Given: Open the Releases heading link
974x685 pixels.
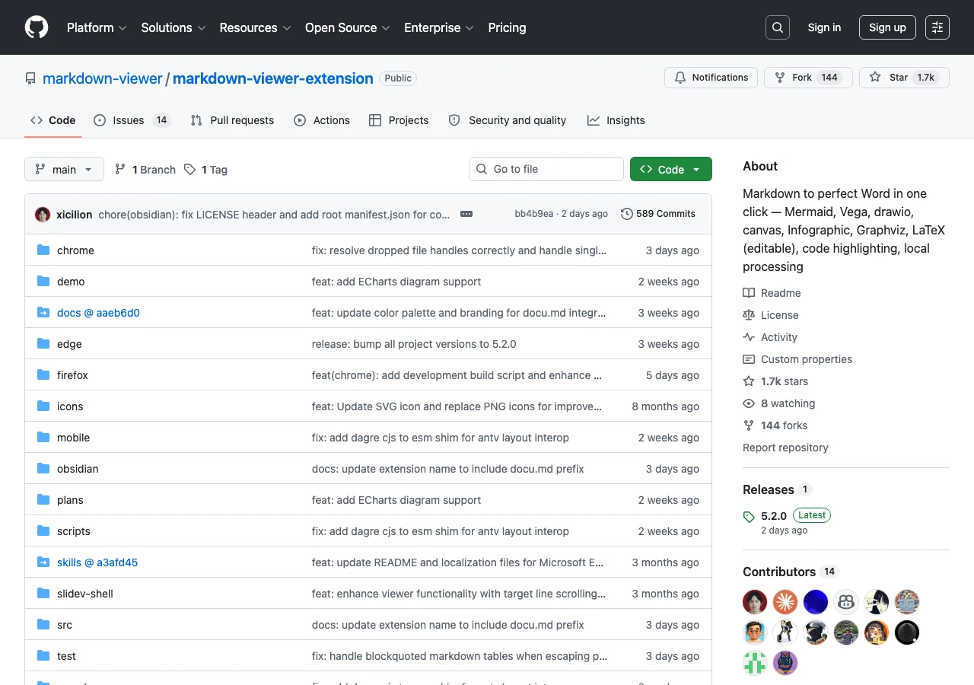Looking at the screenshot, I should click(777, 489).
